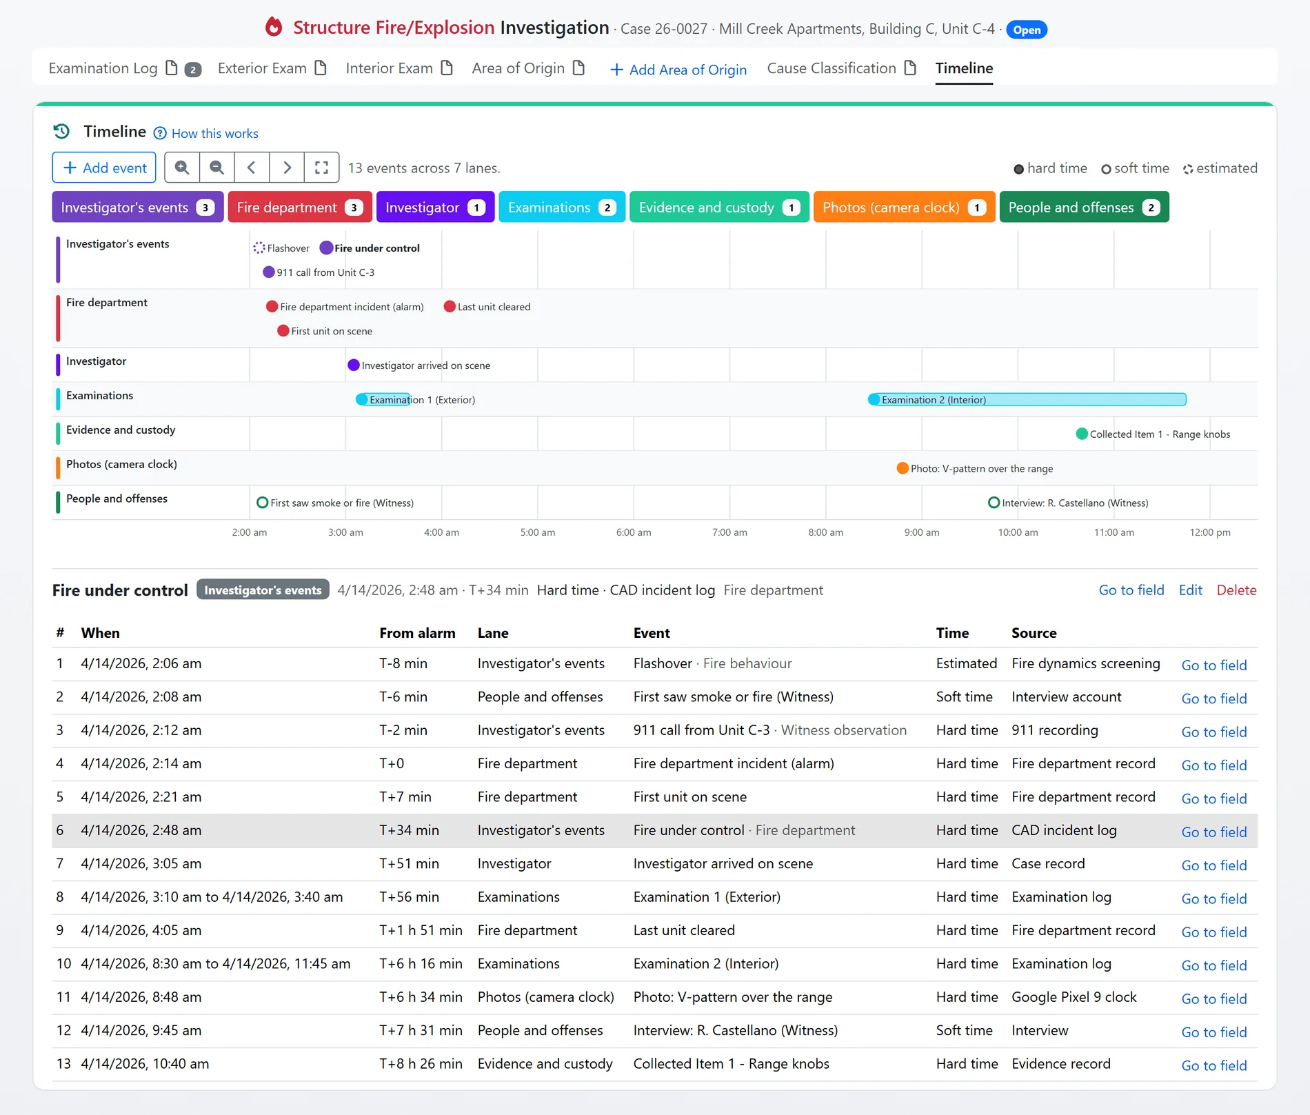
Task: Click Add Area of Origin
Action: (678, 70)
